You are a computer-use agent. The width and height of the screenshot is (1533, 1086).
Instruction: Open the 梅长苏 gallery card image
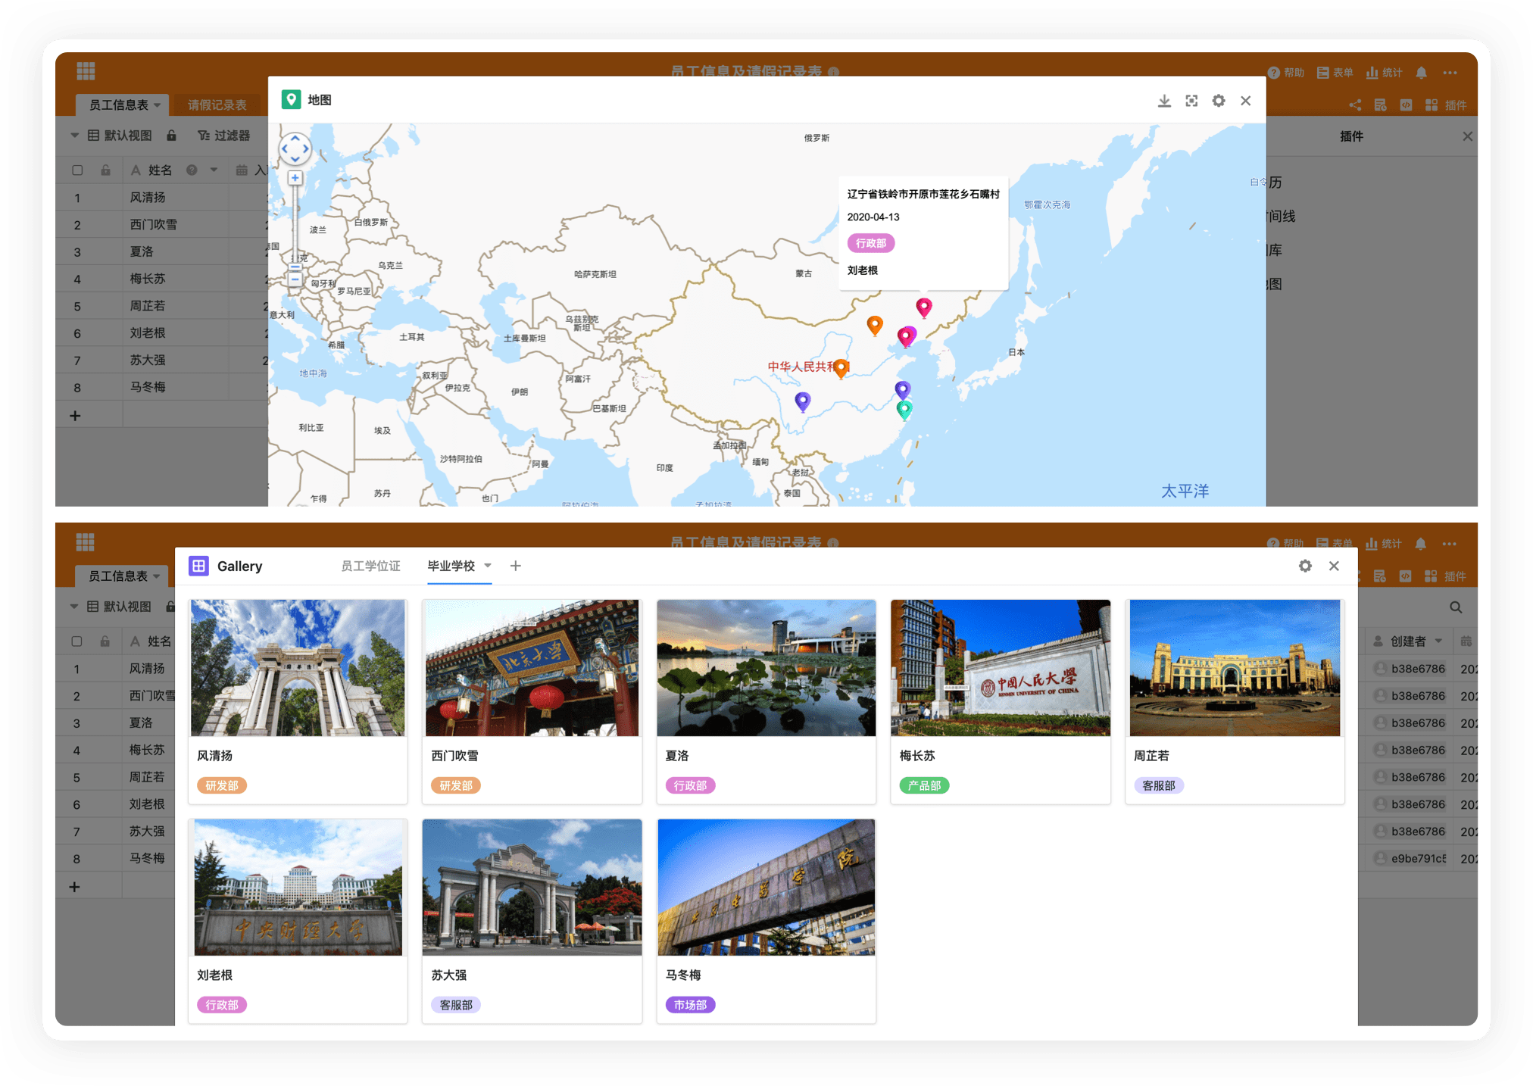coord(1000,667)
